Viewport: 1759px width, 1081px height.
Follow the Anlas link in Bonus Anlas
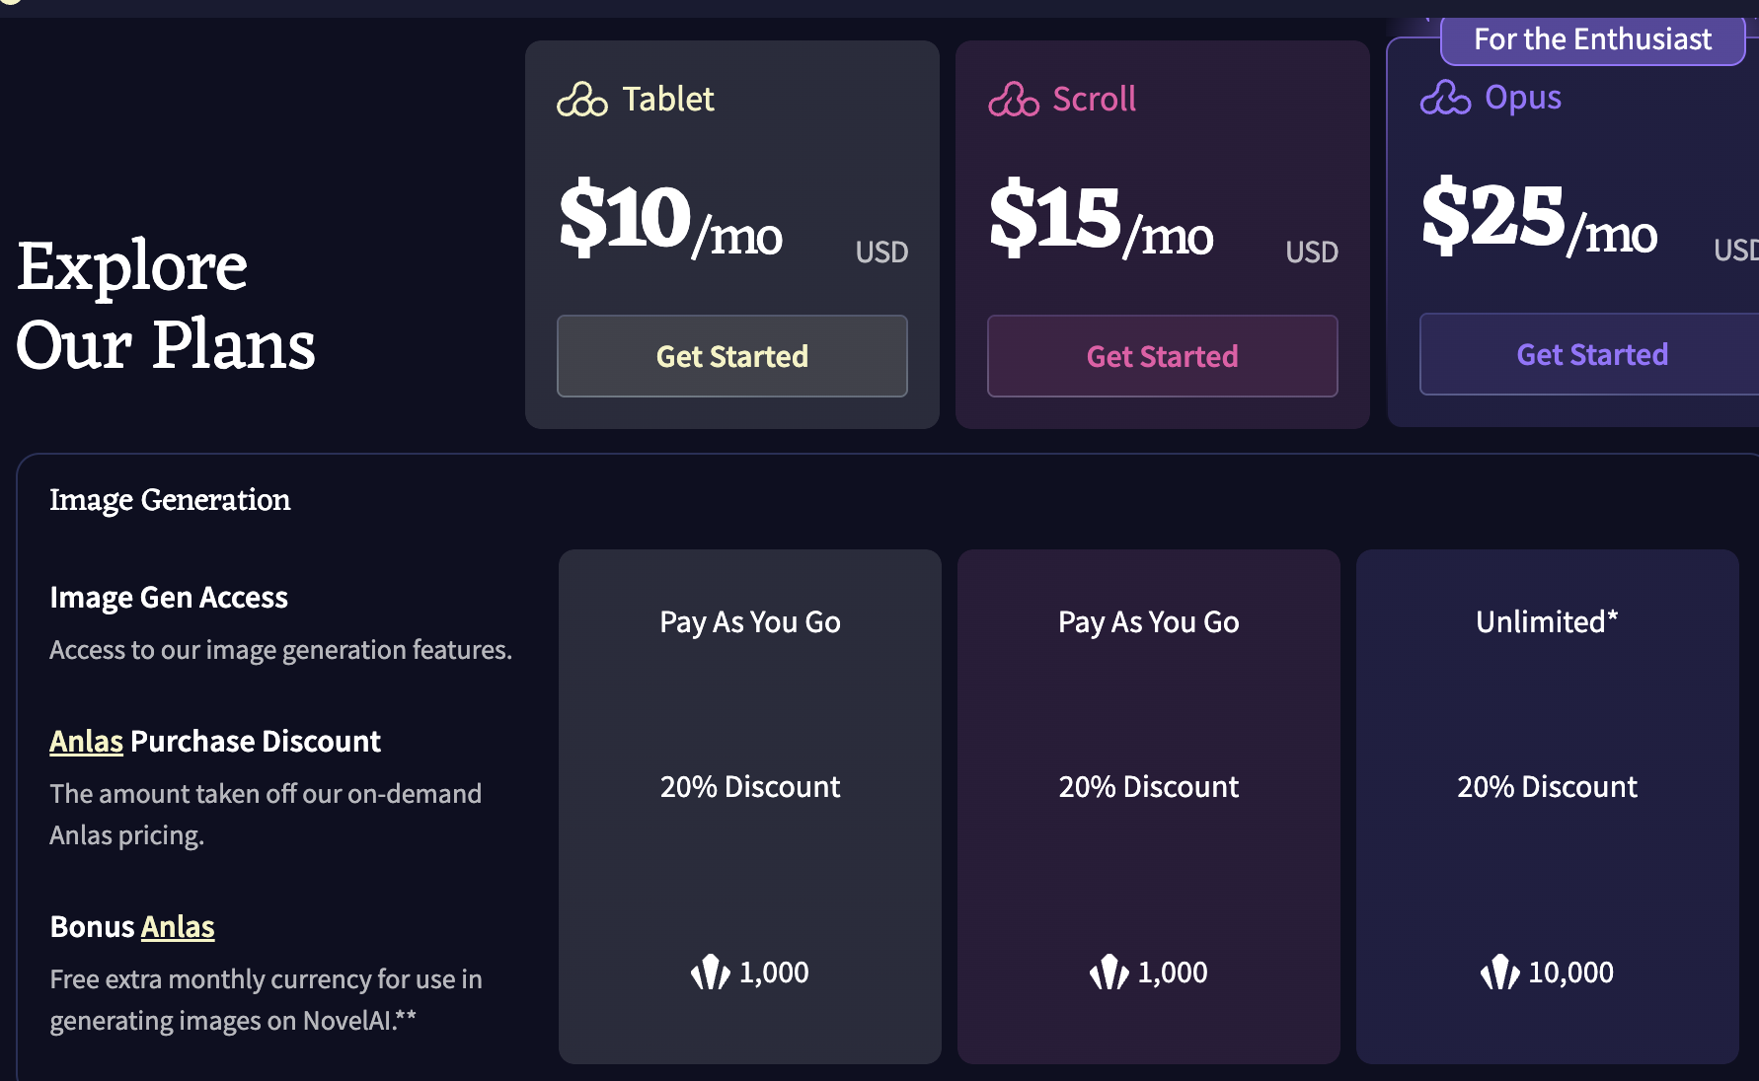178,927
